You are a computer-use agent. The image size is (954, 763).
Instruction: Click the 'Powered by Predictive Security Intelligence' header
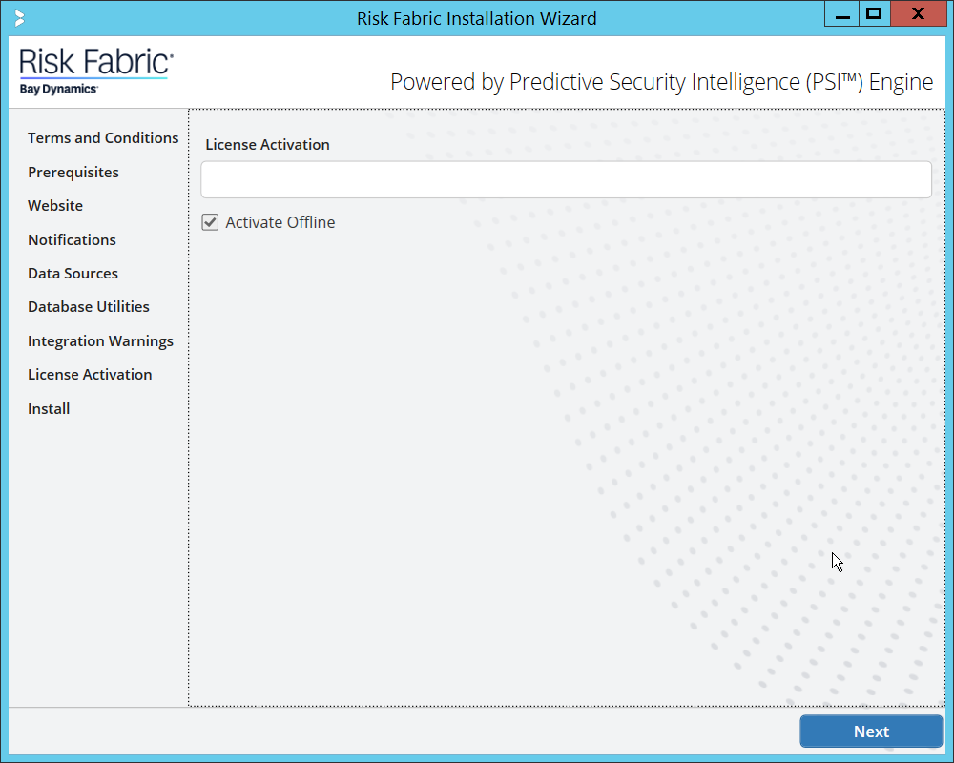[x=661, y=82]
